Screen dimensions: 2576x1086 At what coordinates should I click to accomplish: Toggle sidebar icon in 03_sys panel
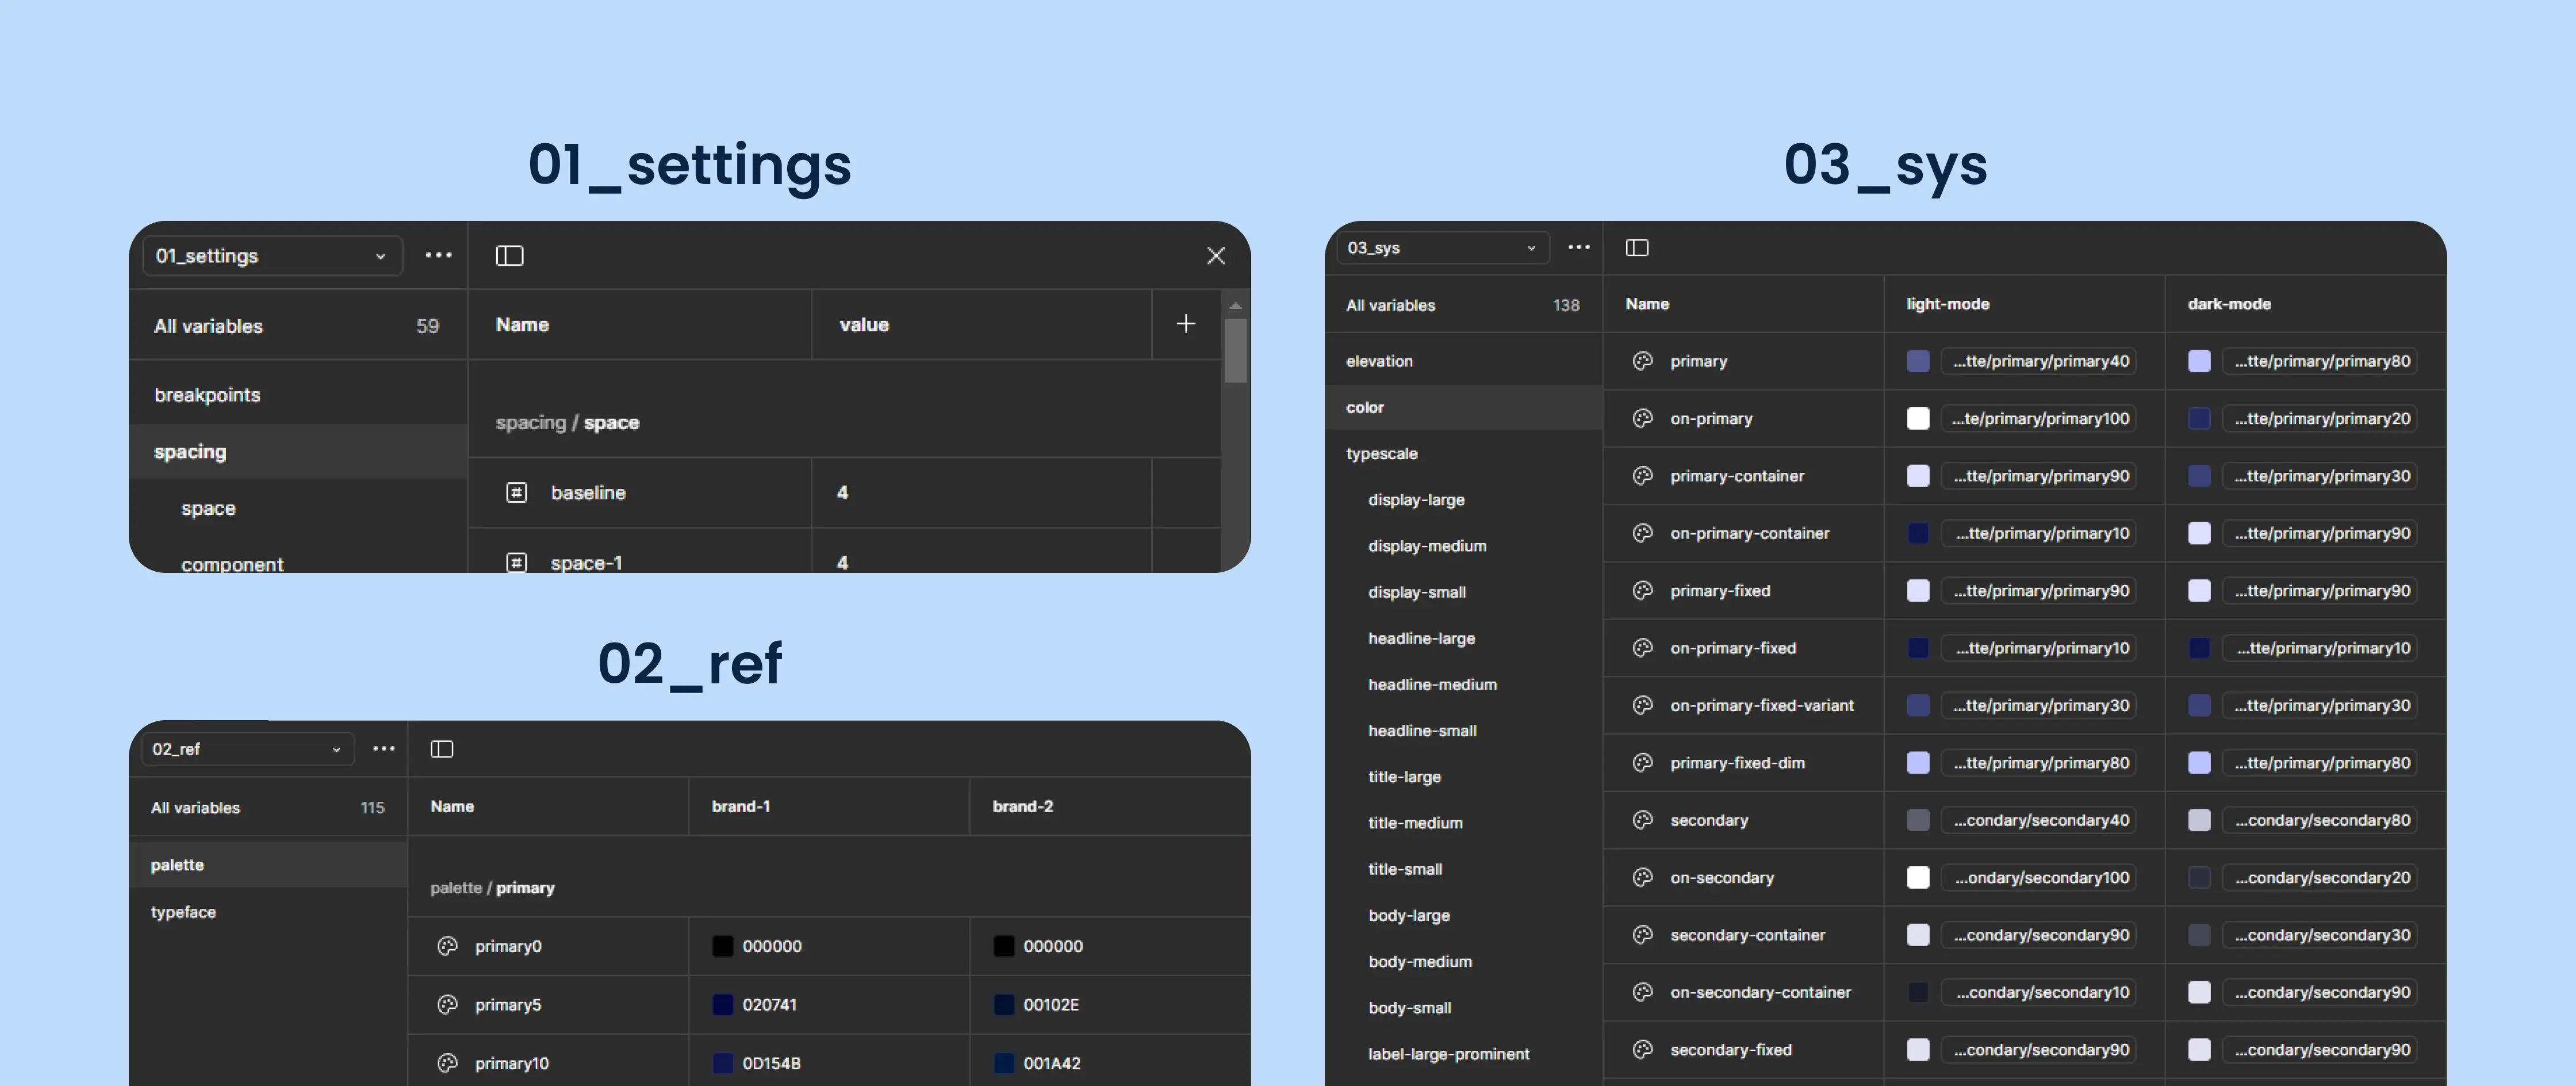pos(1637,248)
